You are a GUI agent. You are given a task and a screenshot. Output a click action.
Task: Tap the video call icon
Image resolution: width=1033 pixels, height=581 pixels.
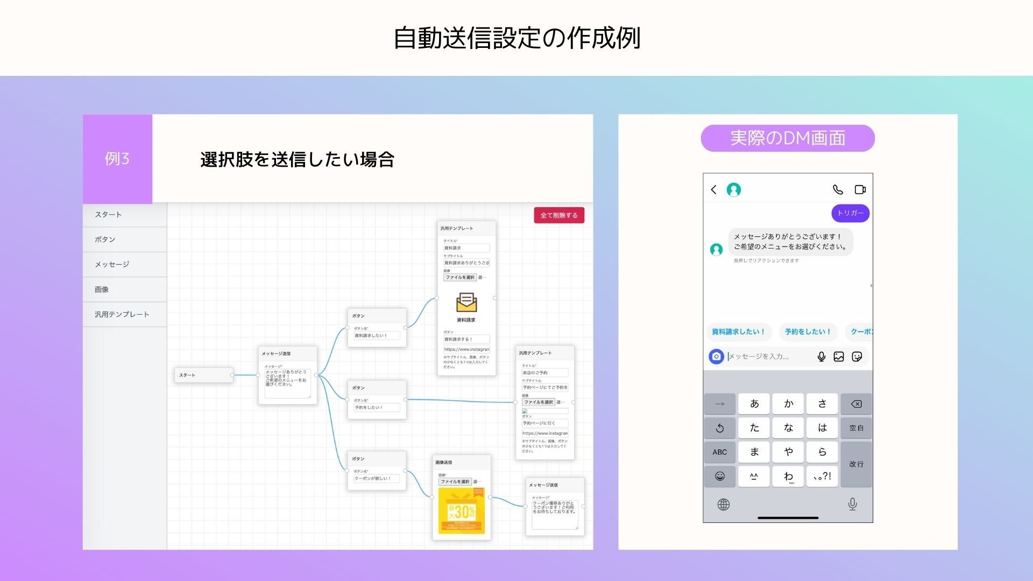click(860, 189)
